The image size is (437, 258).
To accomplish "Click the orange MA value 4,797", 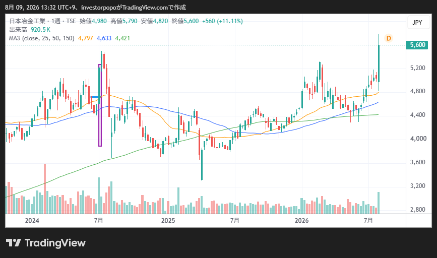I will [x=86, y=38].
